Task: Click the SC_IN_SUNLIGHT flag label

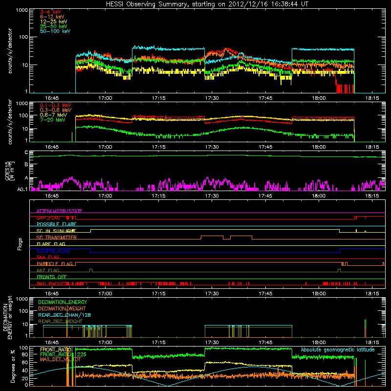Action: [x=56, y=231]
